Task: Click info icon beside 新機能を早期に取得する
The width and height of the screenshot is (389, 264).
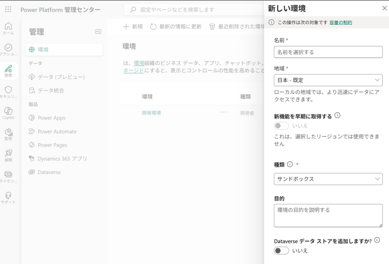Action: 337,116
